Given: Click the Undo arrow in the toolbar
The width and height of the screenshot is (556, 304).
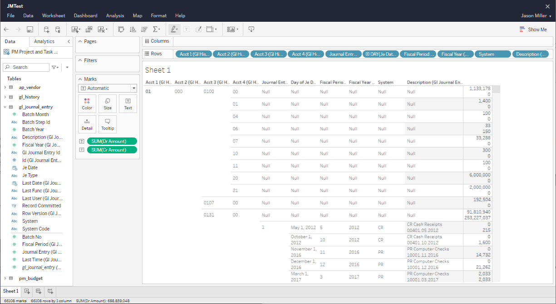Looking at the screenshot, I should 6,29.
